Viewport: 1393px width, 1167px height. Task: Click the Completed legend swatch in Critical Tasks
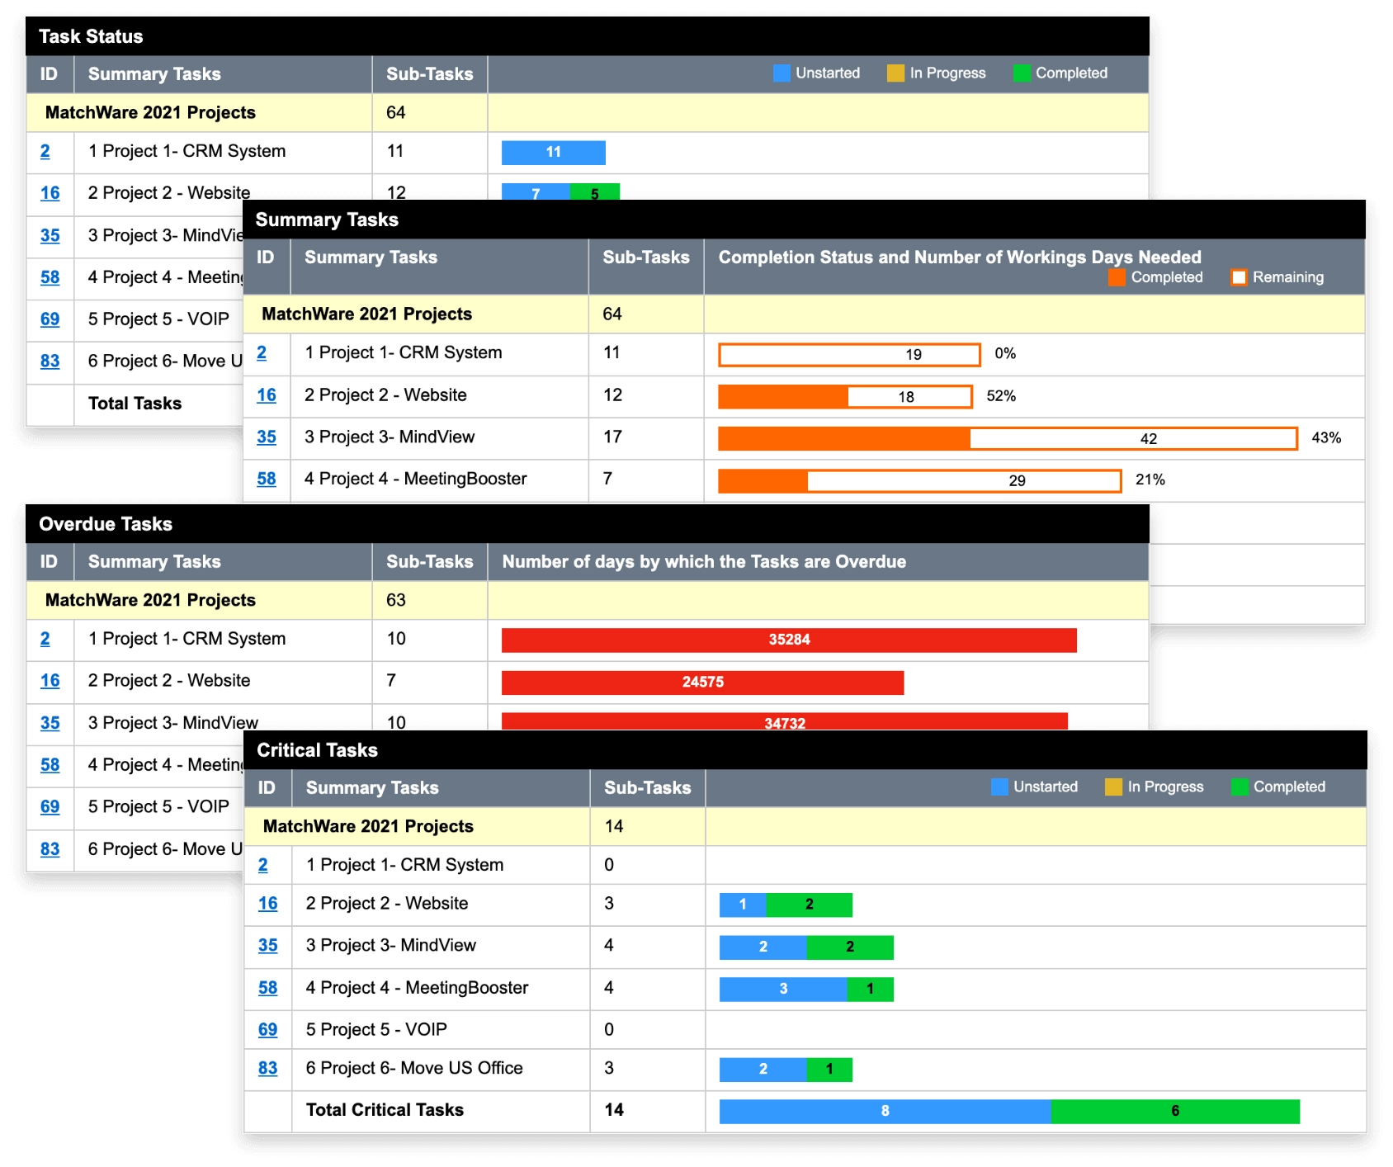[1239, 787]
